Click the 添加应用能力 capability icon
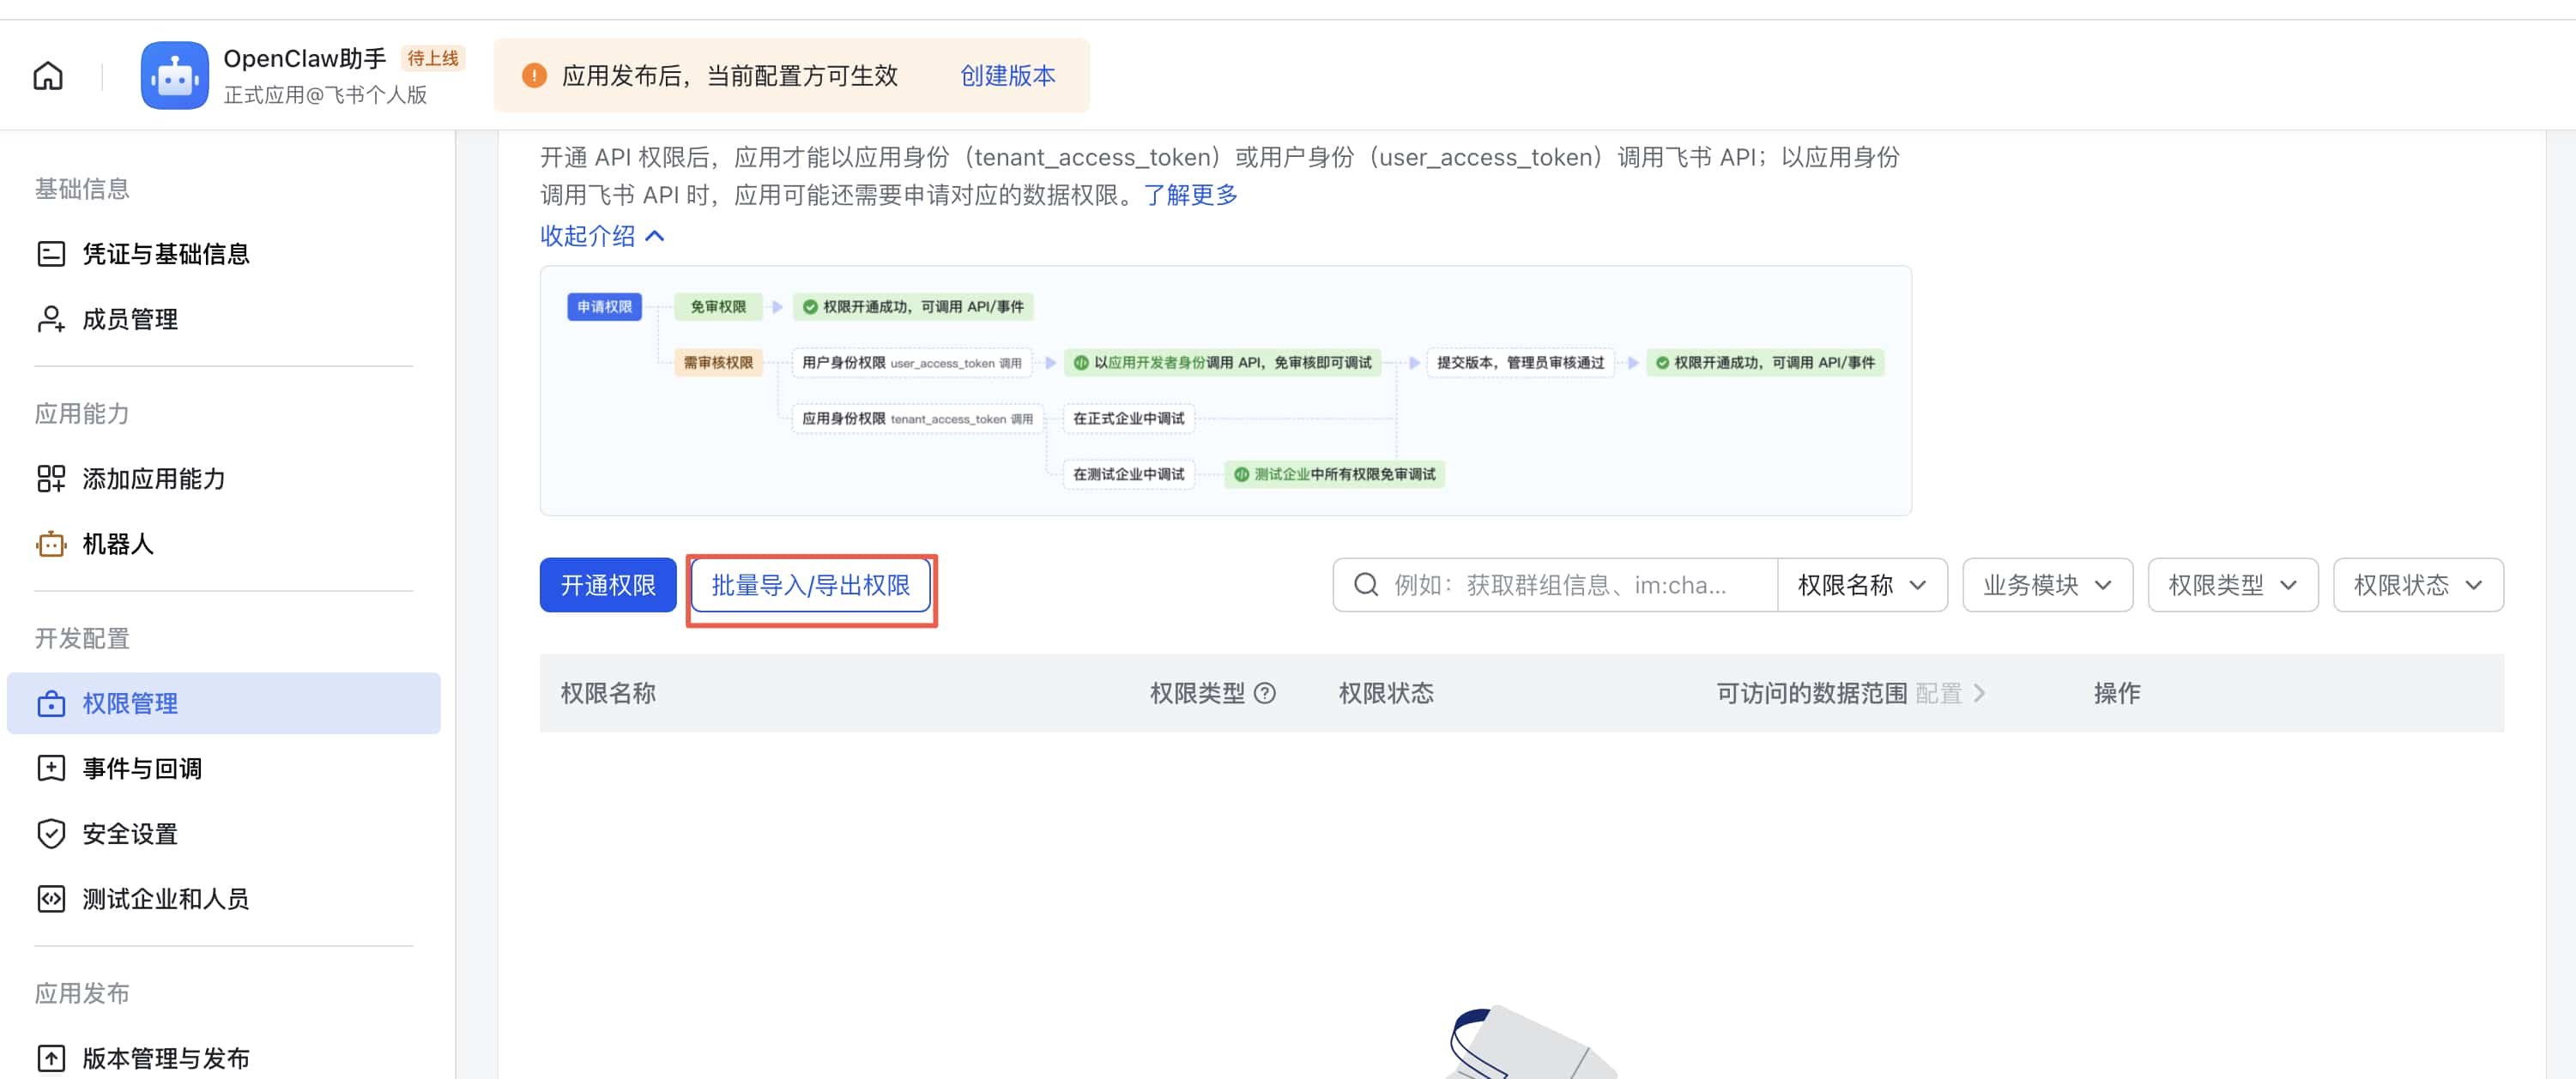This screenshot has height=1079, width=2576. [x=51, y=479]
